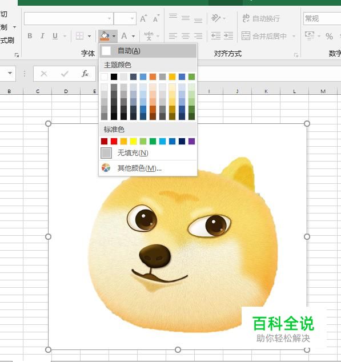Click the increase indent icon
This screenshot has width=341, height=362.
tap(228, 36)
